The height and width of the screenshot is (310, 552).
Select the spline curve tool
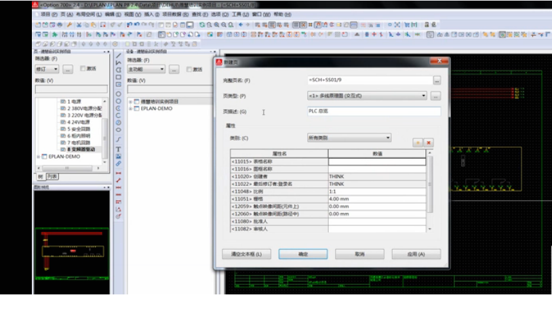(119, 140)
